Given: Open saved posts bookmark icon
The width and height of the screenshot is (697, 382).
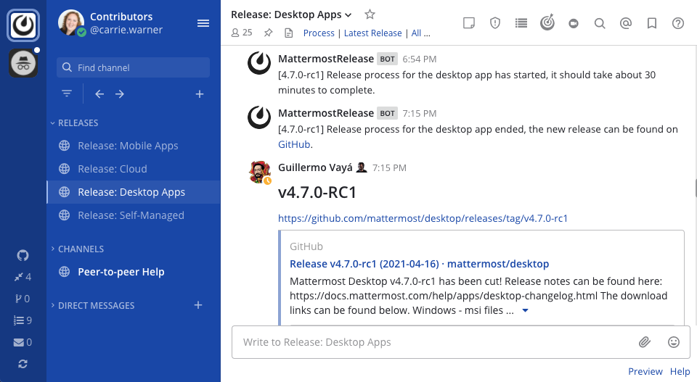Looking at the screenshot, I should pyautogui.click(x=651, y=23).
